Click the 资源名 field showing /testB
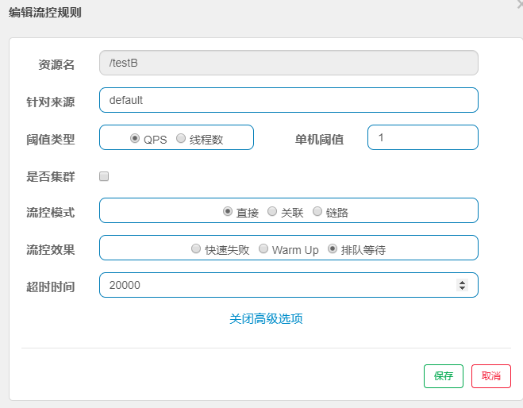The image size is (523, 408). point(289,63)
